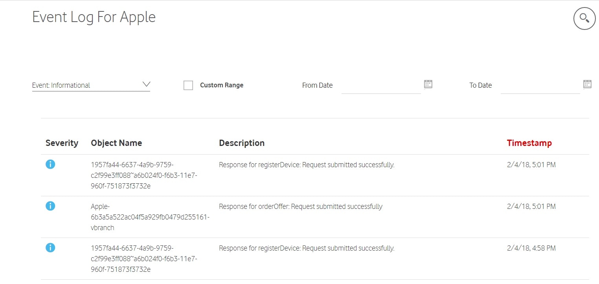Image resolution: width=599 pixels, height=284 pixels.
Task: Click info icon of the 4:58 PM row
Action: [50, 247]
